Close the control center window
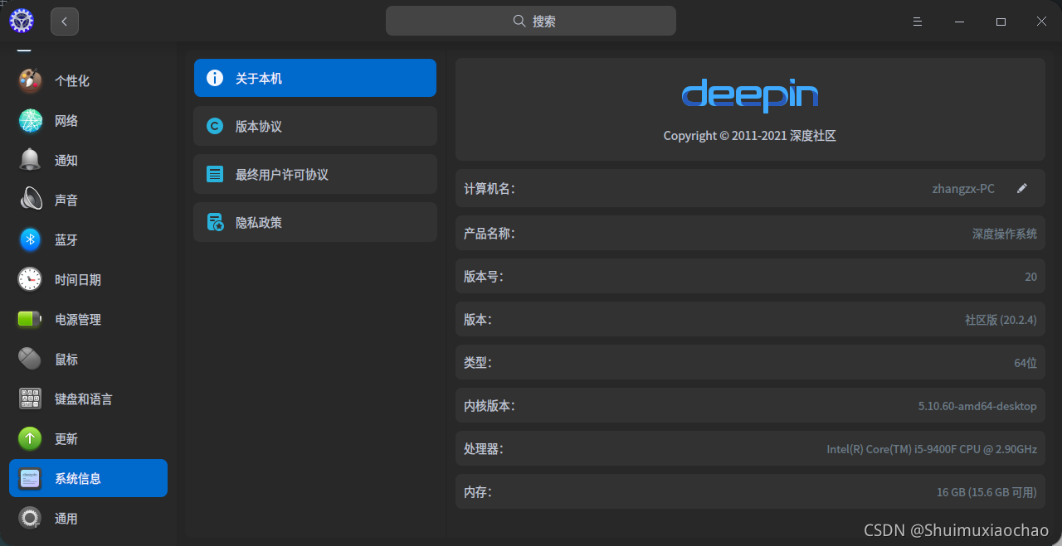The height and width of the screenshot is (546, 1062). 1041,22
